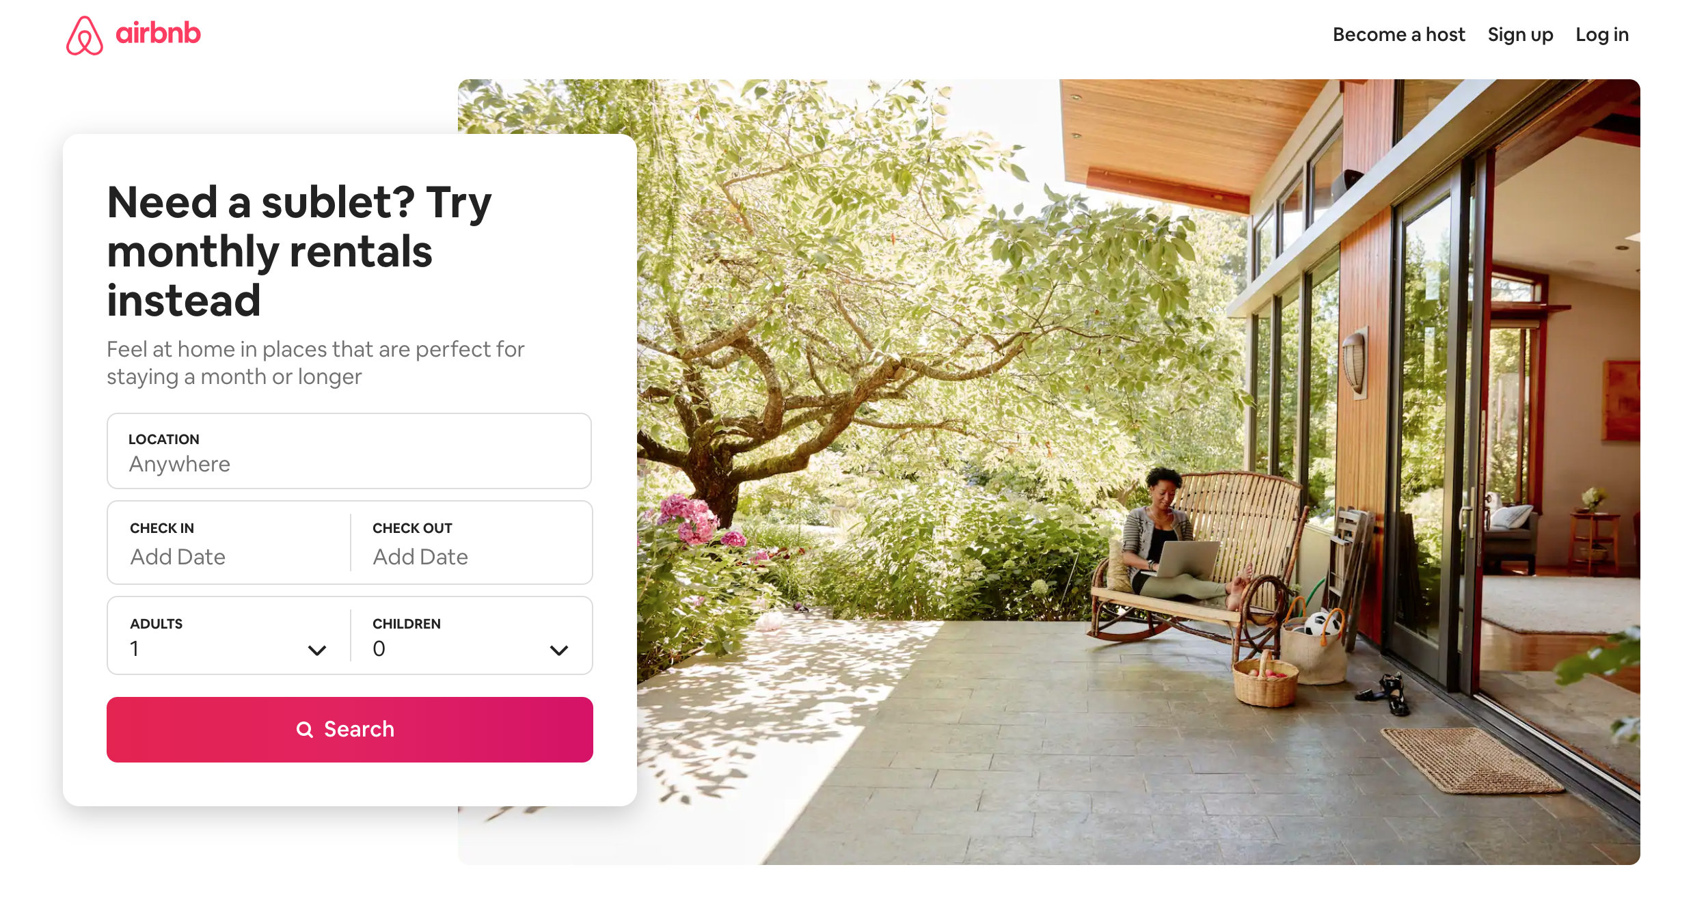Click the airbnb wordmark text
This screenshot has height=906, width=1706.
(158, 33)
